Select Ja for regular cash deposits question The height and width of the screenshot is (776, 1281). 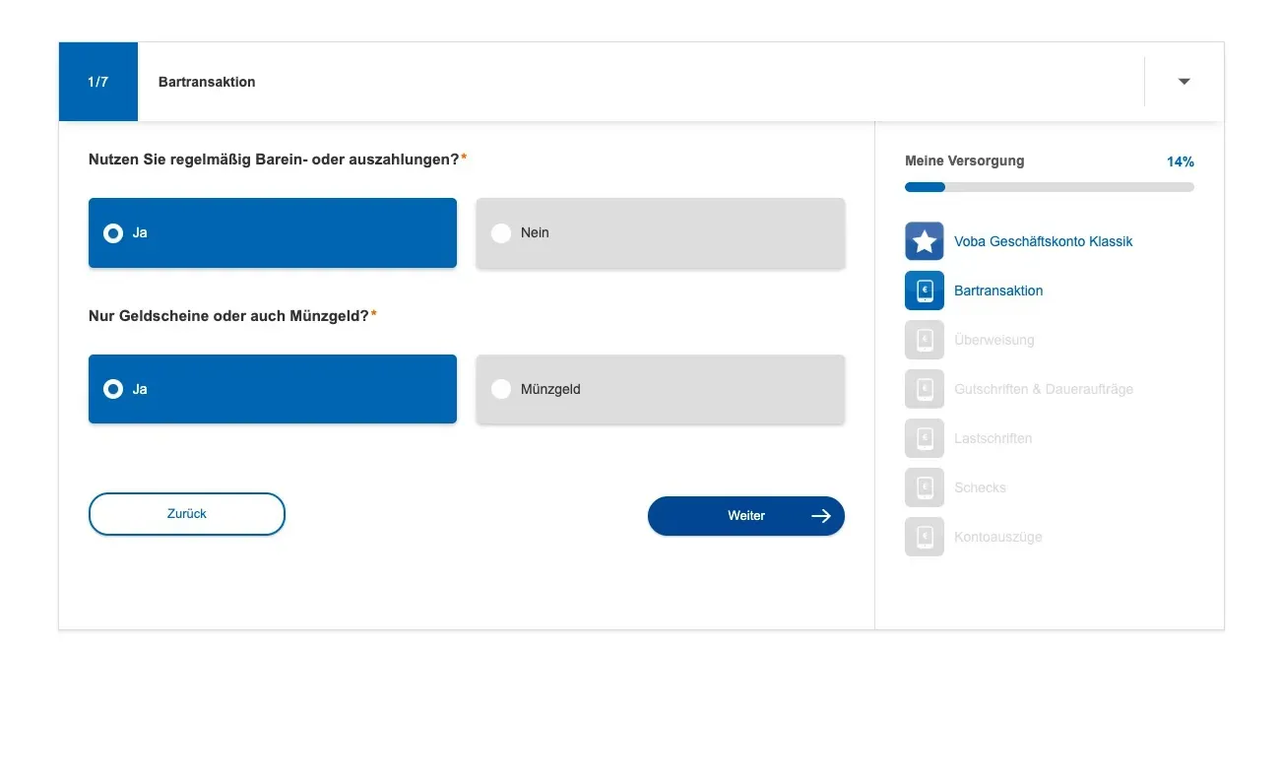(x=273, y=233)
